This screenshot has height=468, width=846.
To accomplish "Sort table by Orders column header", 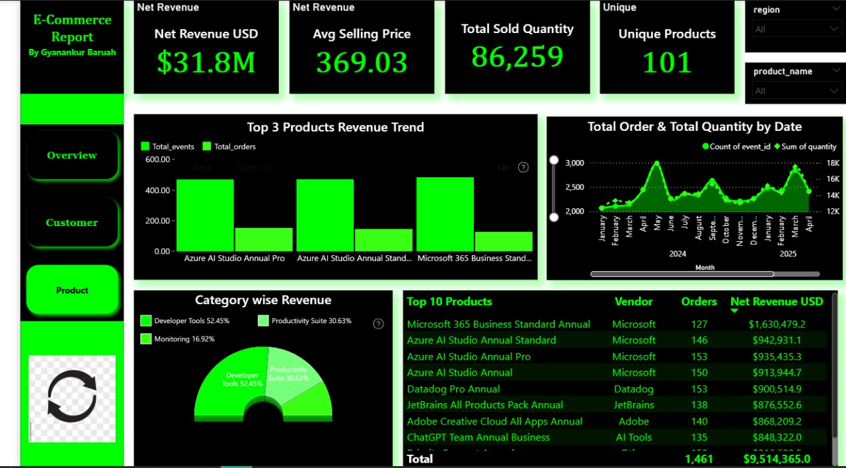I will pos(699,301).
